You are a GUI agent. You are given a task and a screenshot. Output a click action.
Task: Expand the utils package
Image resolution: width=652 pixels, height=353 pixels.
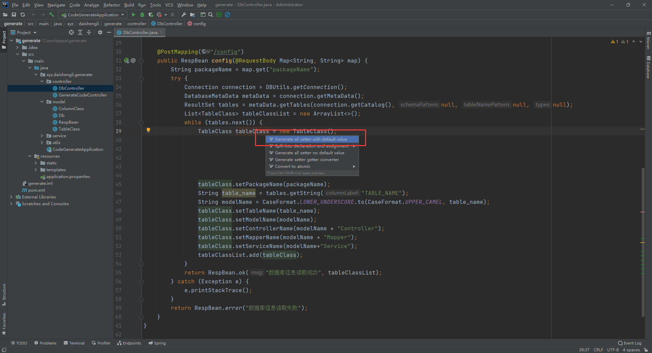[x=42, y=142]
